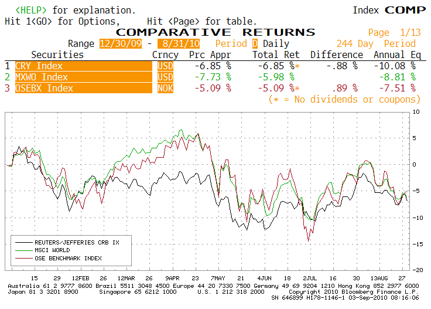Click the Difference column header
This screenshot has height=309, width=431.
337,55
